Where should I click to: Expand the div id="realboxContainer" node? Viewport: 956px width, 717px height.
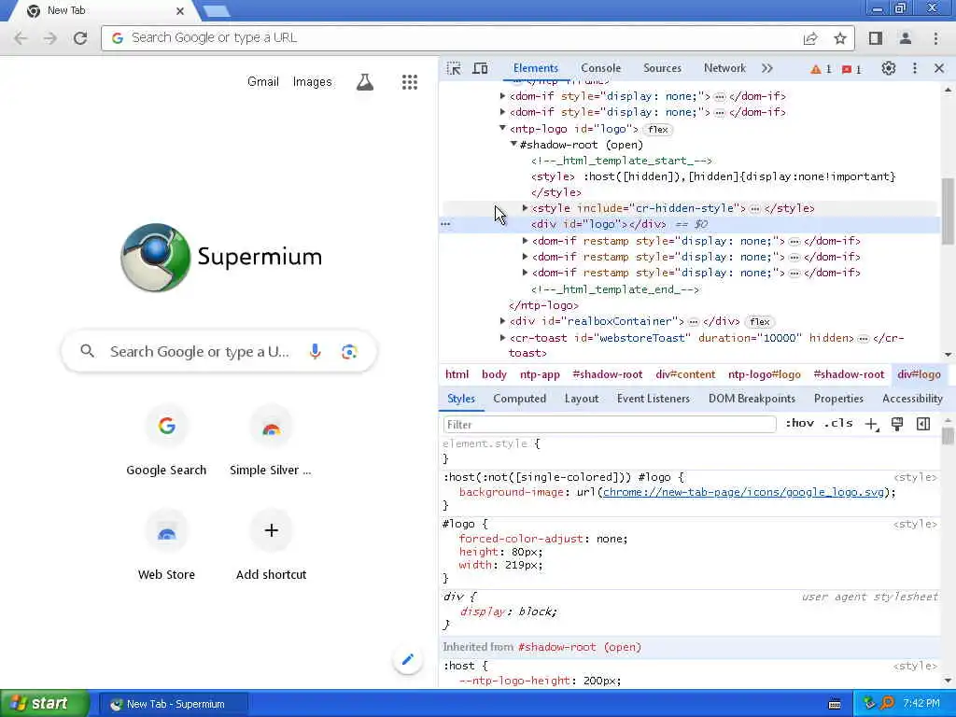pos(502,321)
